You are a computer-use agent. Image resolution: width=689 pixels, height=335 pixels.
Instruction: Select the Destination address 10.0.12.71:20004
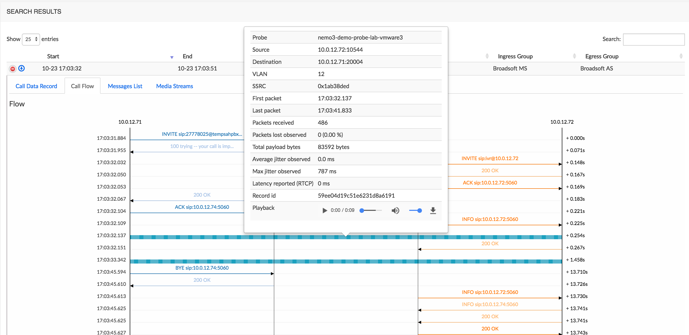[x=340, y=62]
